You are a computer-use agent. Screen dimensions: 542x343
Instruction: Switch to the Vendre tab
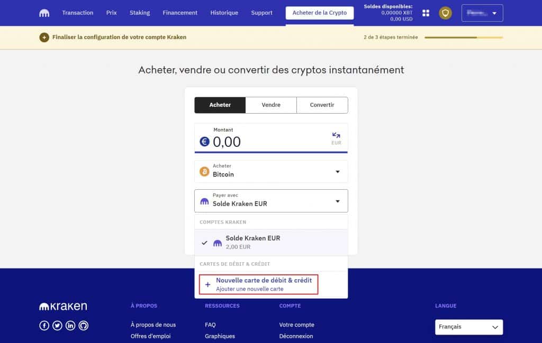(x=271, y=105)
